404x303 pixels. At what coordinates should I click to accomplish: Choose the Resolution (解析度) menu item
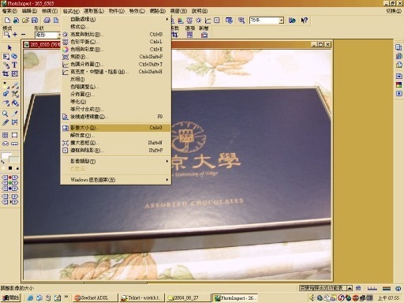tap(116, 135)
